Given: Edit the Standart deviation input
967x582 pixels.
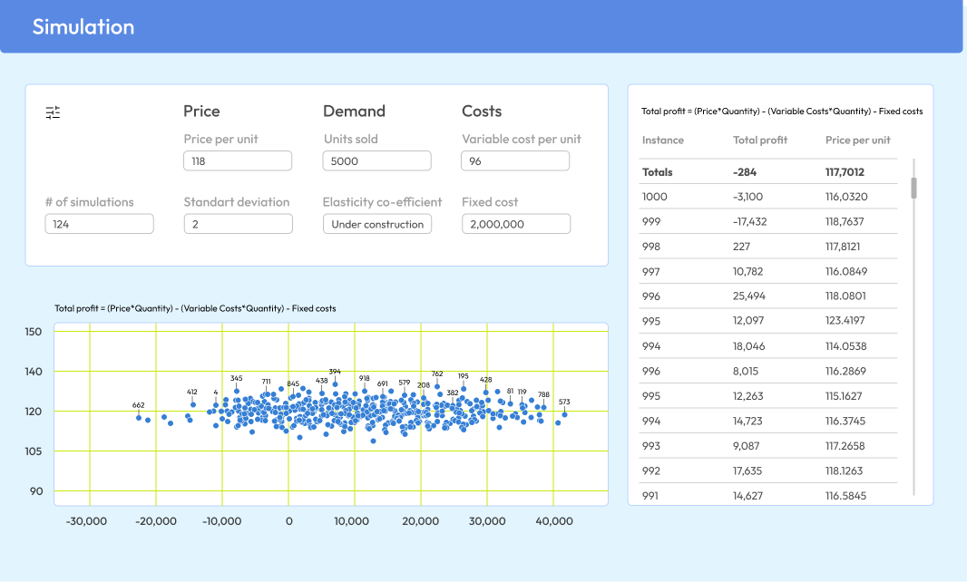Looking at the screenshot, I should (238, 224).
